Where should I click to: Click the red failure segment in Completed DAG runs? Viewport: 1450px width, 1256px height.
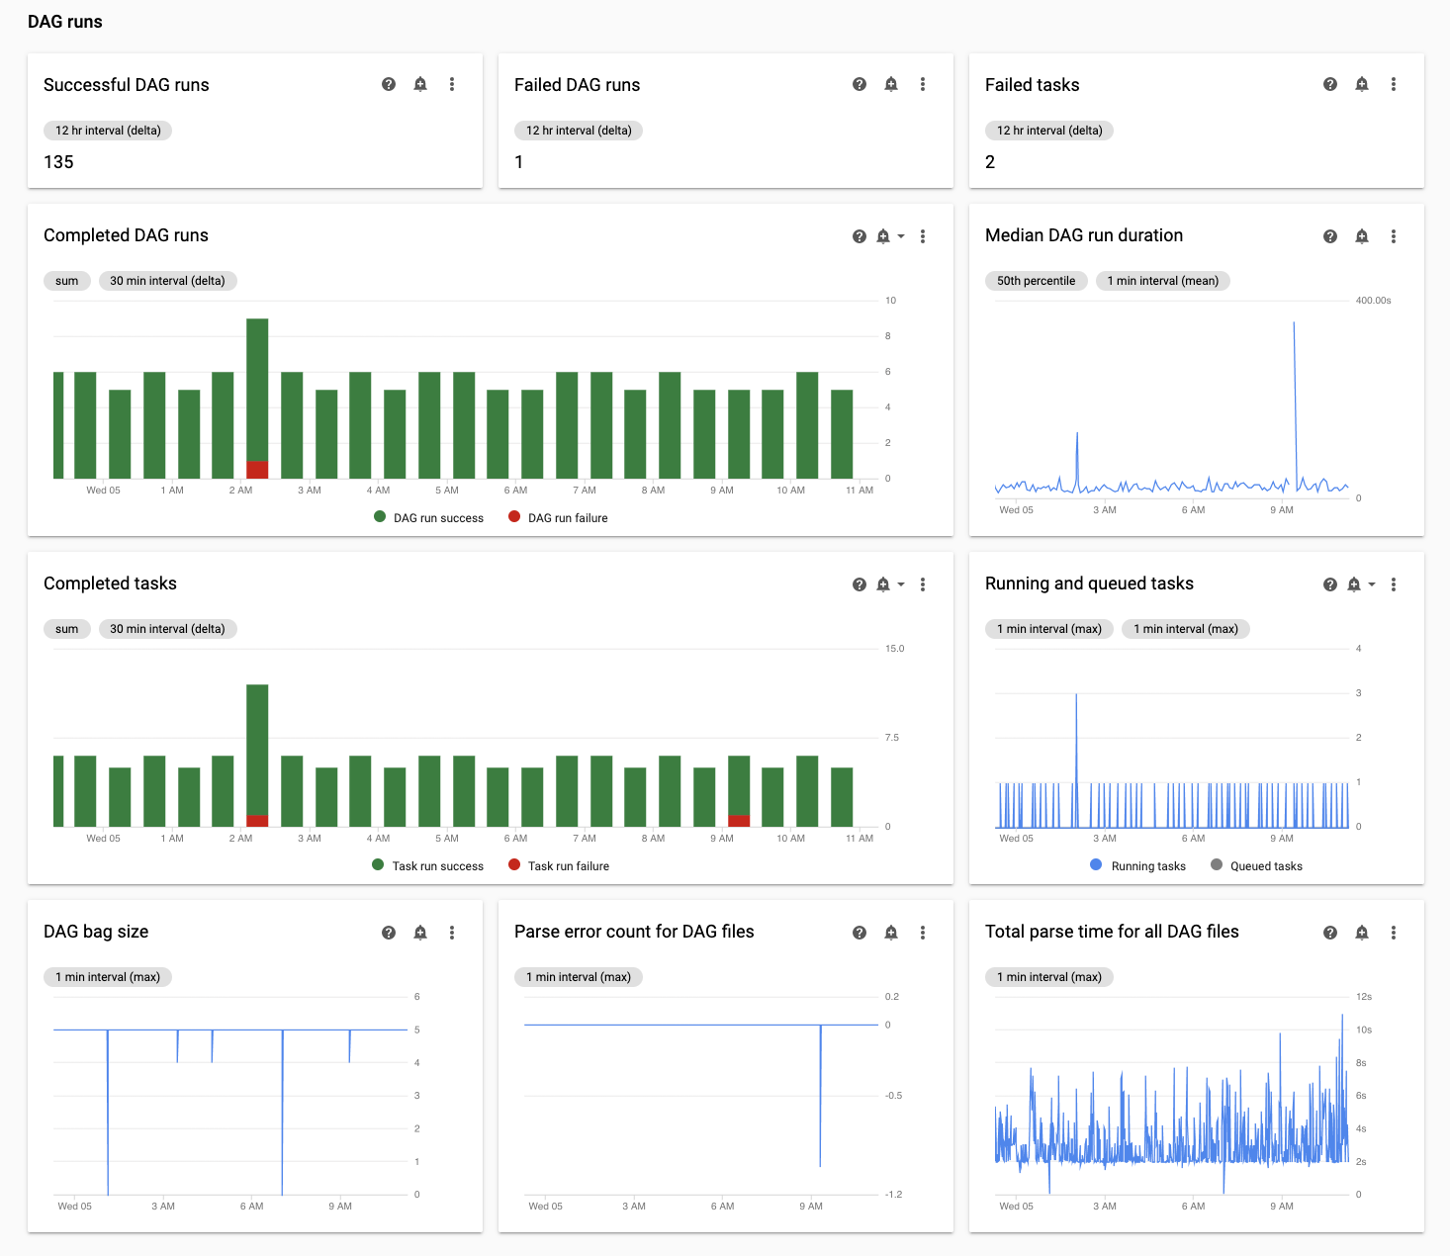pyautogui.click(x=257, y=470)
